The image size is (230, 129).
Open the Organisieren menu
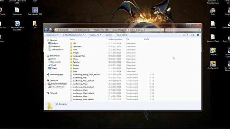52,35
